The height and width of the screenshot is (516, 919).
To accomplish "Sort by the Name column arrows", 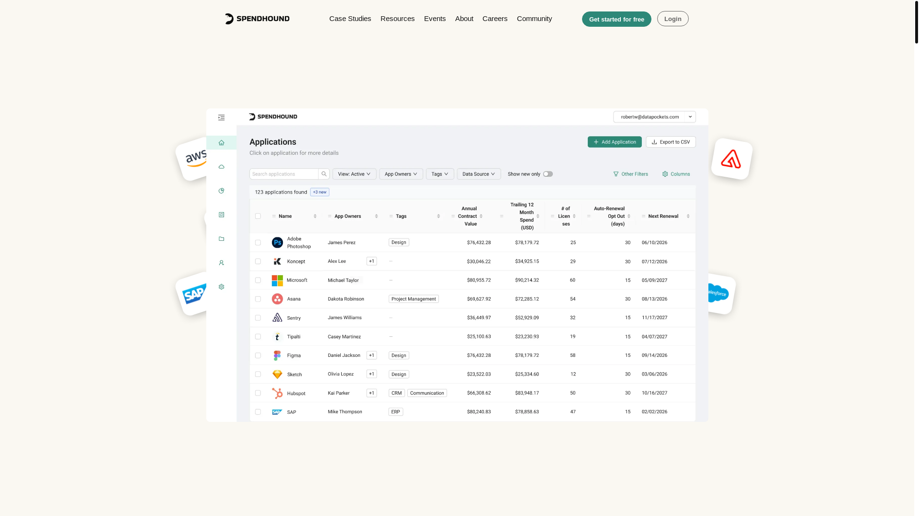I will click(x=315, y=216).
